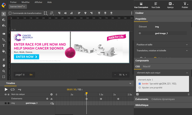Click the transform bounding box icon
Screen dimensions: 192x115
coord(45,13)
